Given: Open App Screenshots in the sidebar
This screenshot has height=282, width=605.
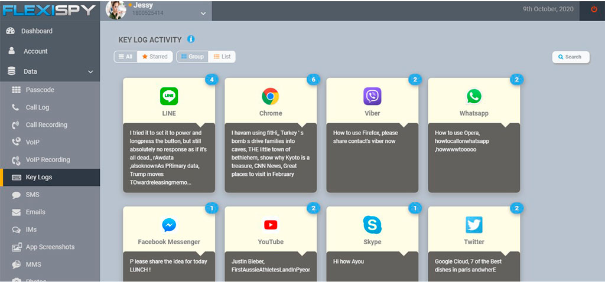Looking at the screenshot, I should 50,247.
